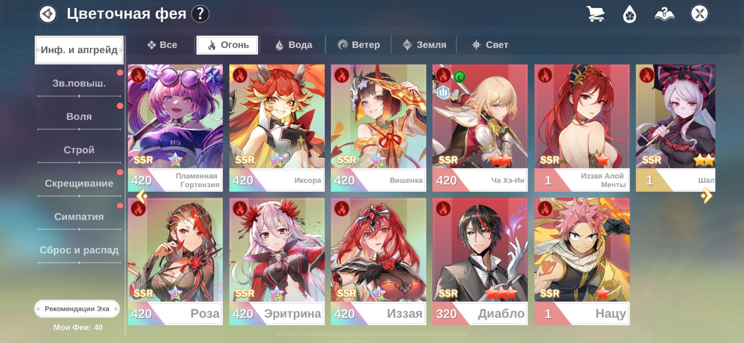The width and height of the screenshot is (744, 343).
Task: Click the Рекомендации Эха button
Action: 77,309
